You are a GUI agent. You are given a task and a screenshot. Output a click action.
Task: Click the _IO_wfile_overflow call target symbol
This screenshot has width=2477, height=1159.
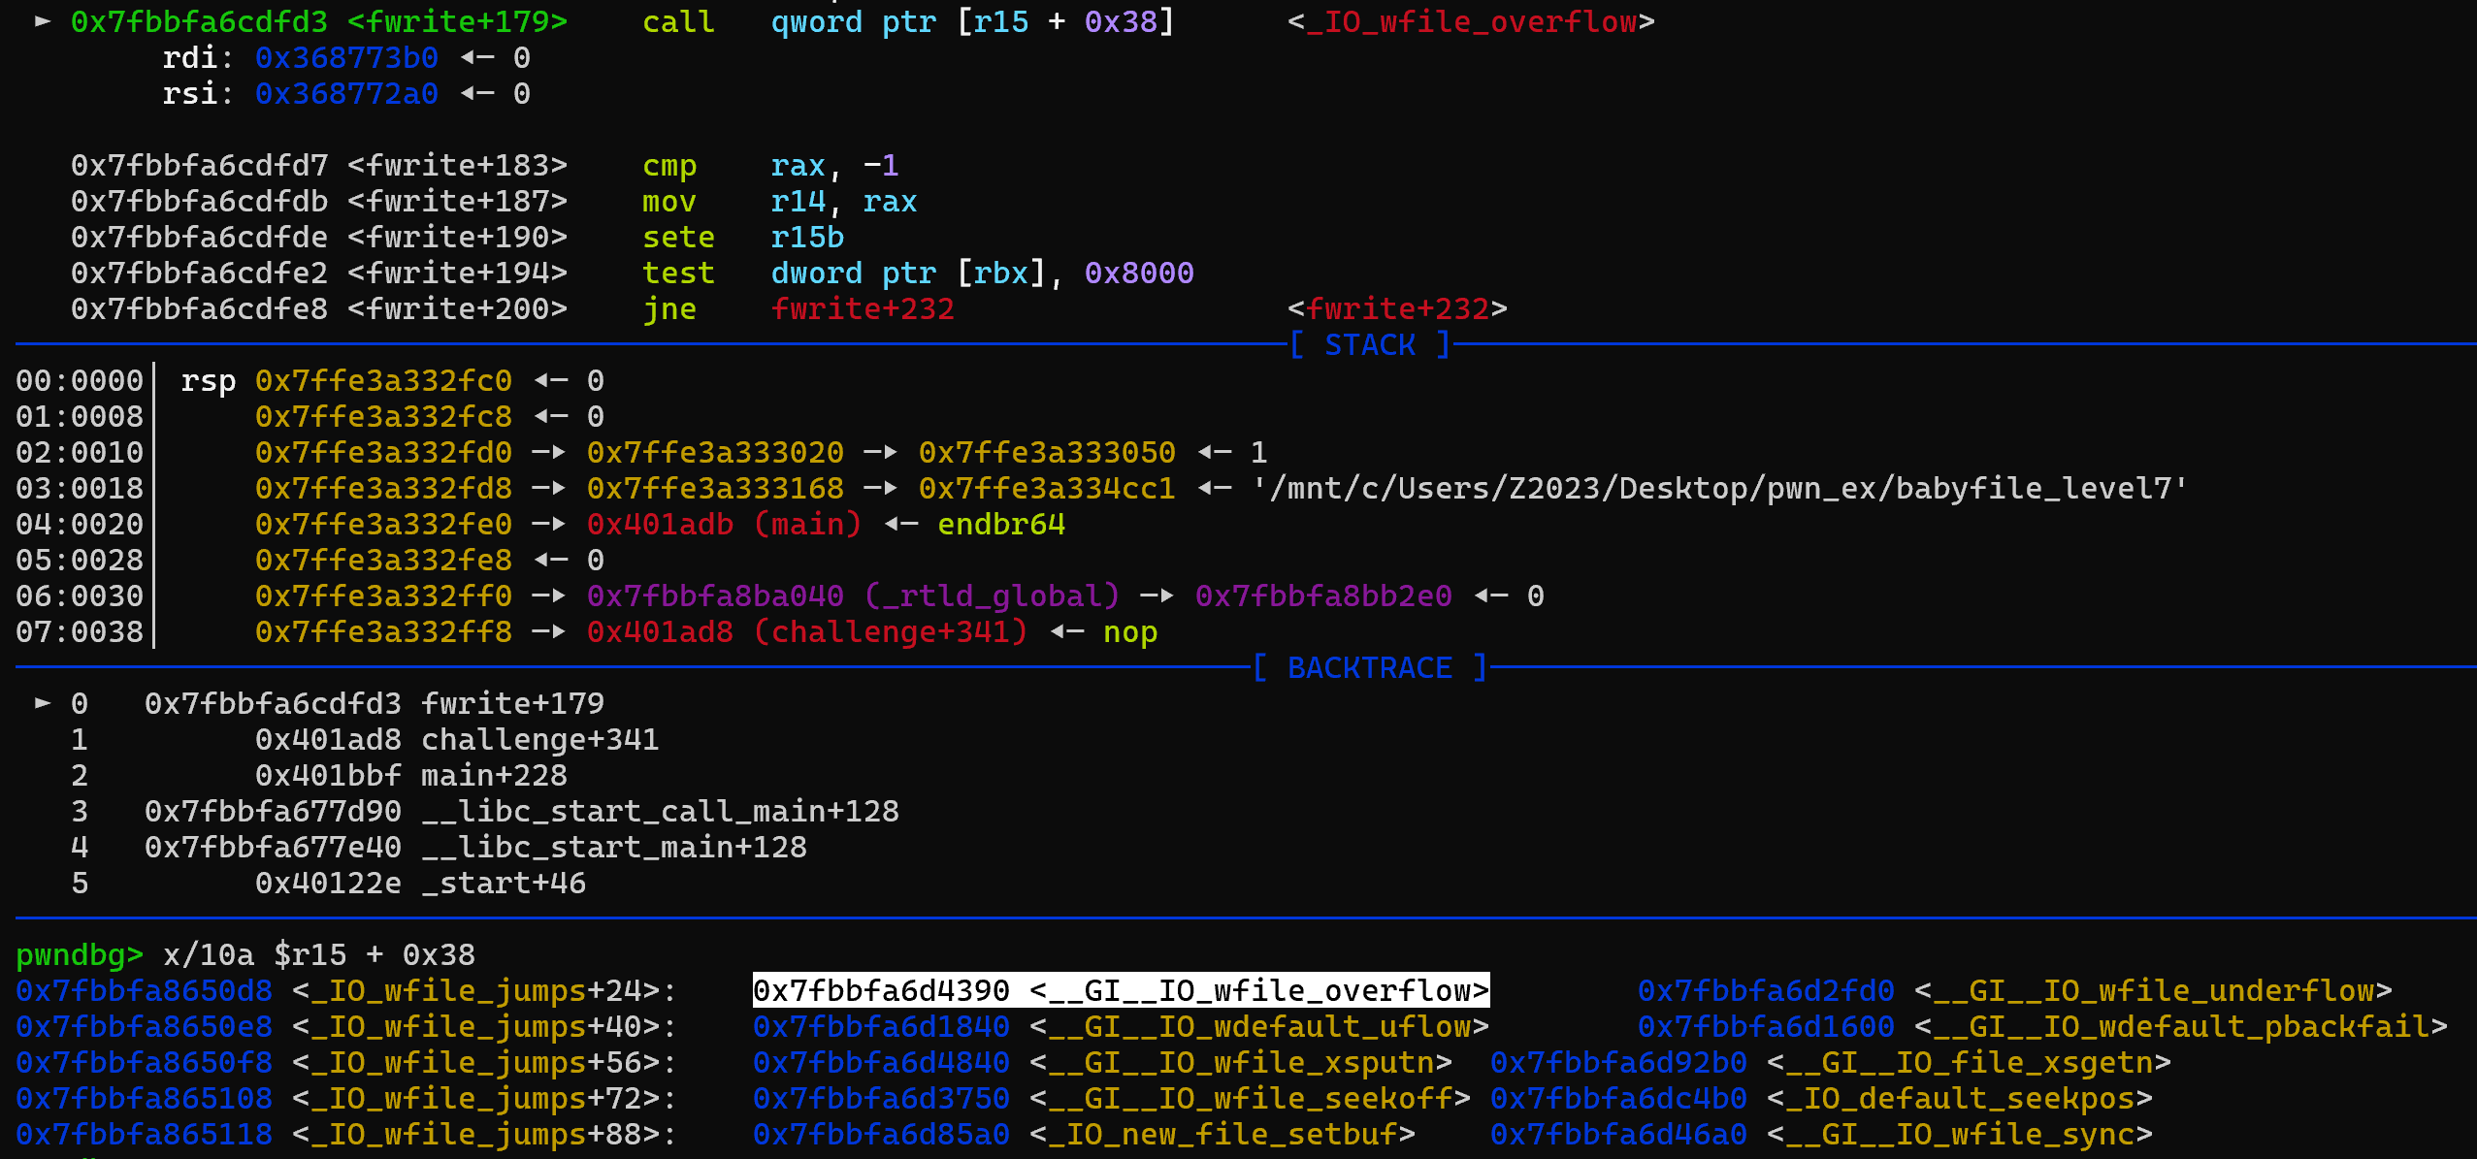pyautogui.click(x=1470, y=21)
